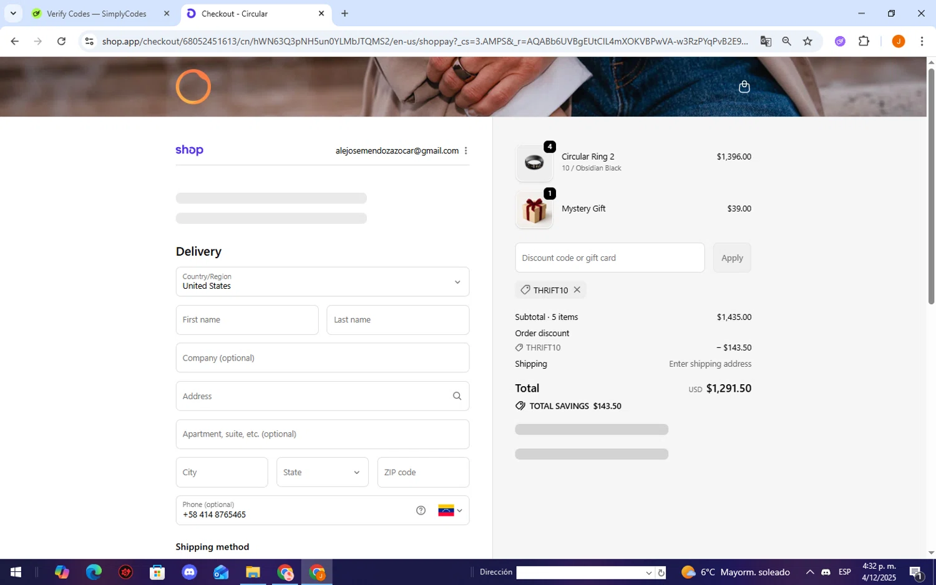View site information icon in address bar

click(x=89, y=41)
